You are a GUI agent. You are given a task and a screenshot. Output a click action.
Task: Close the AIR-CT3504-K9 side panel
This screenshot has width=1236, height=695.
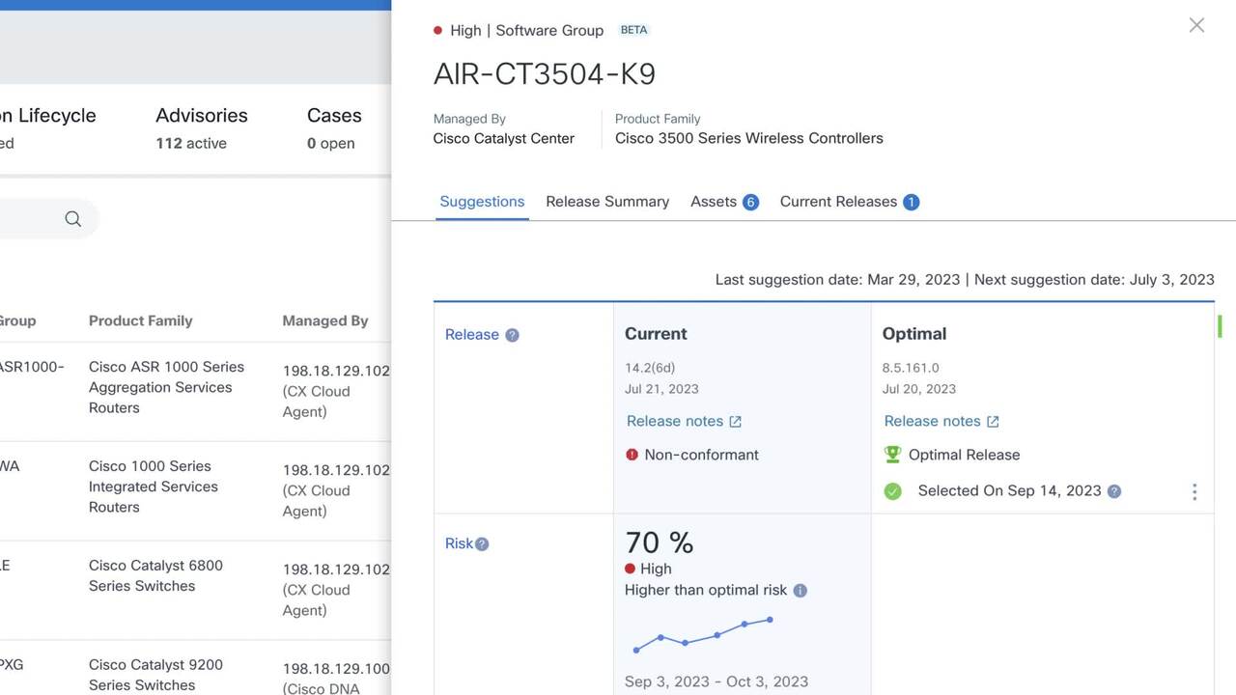(1196, 25)
